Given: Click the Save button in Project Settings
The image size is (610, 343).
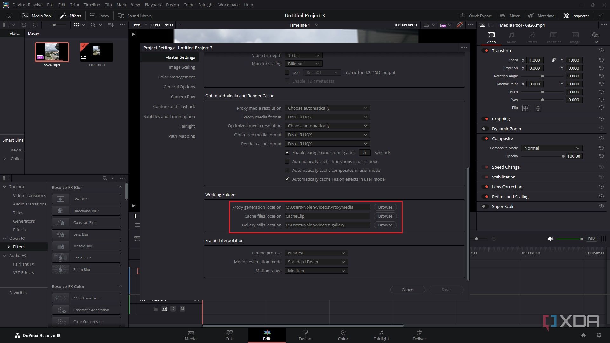Looking at the screenshot, I should pos(446,290).
